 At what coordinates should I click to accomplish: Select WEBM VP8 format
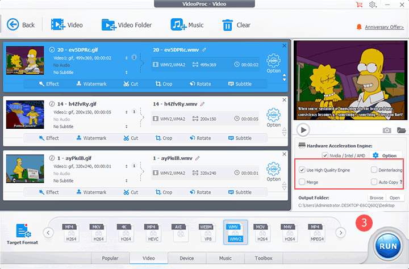[208, 233]
